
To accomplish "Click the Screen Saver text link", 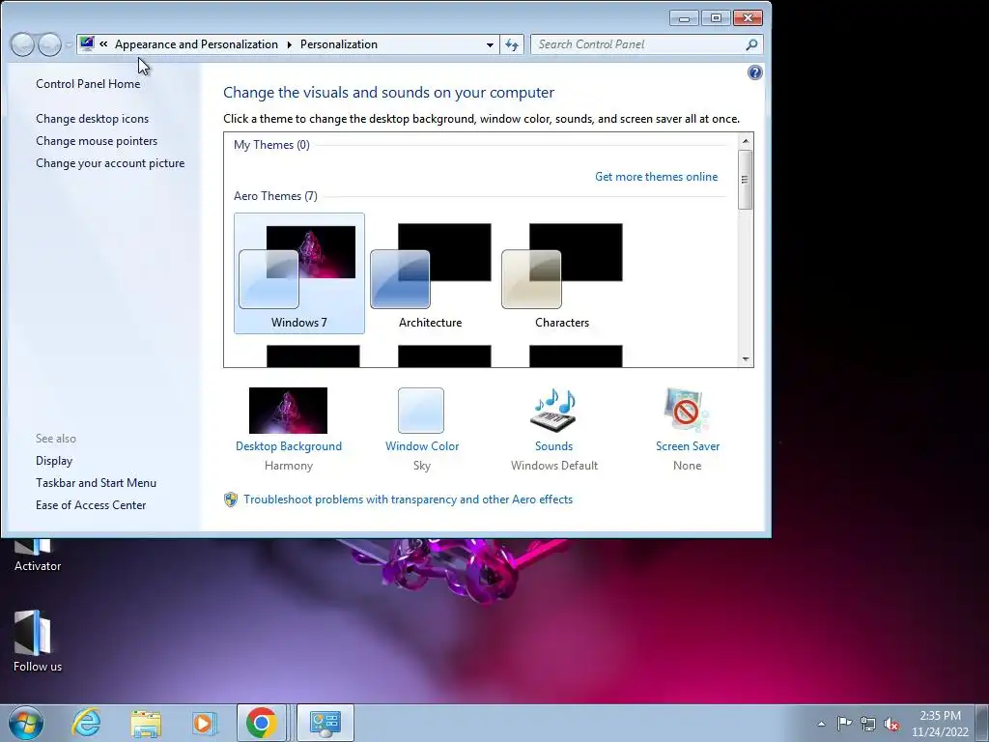I will coord(688,446).
